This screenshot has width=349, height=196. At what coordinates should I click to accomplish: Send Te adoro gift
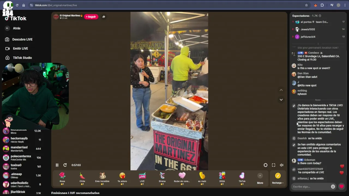pos(122,179)
